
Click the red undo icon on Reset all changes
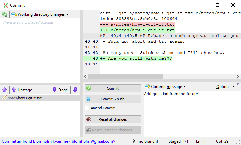[89, 119]
